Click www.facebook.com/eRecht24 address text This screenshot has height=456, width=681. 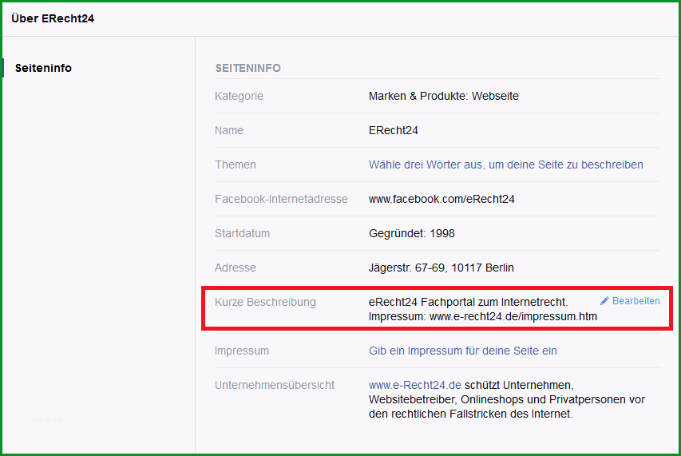441,200
